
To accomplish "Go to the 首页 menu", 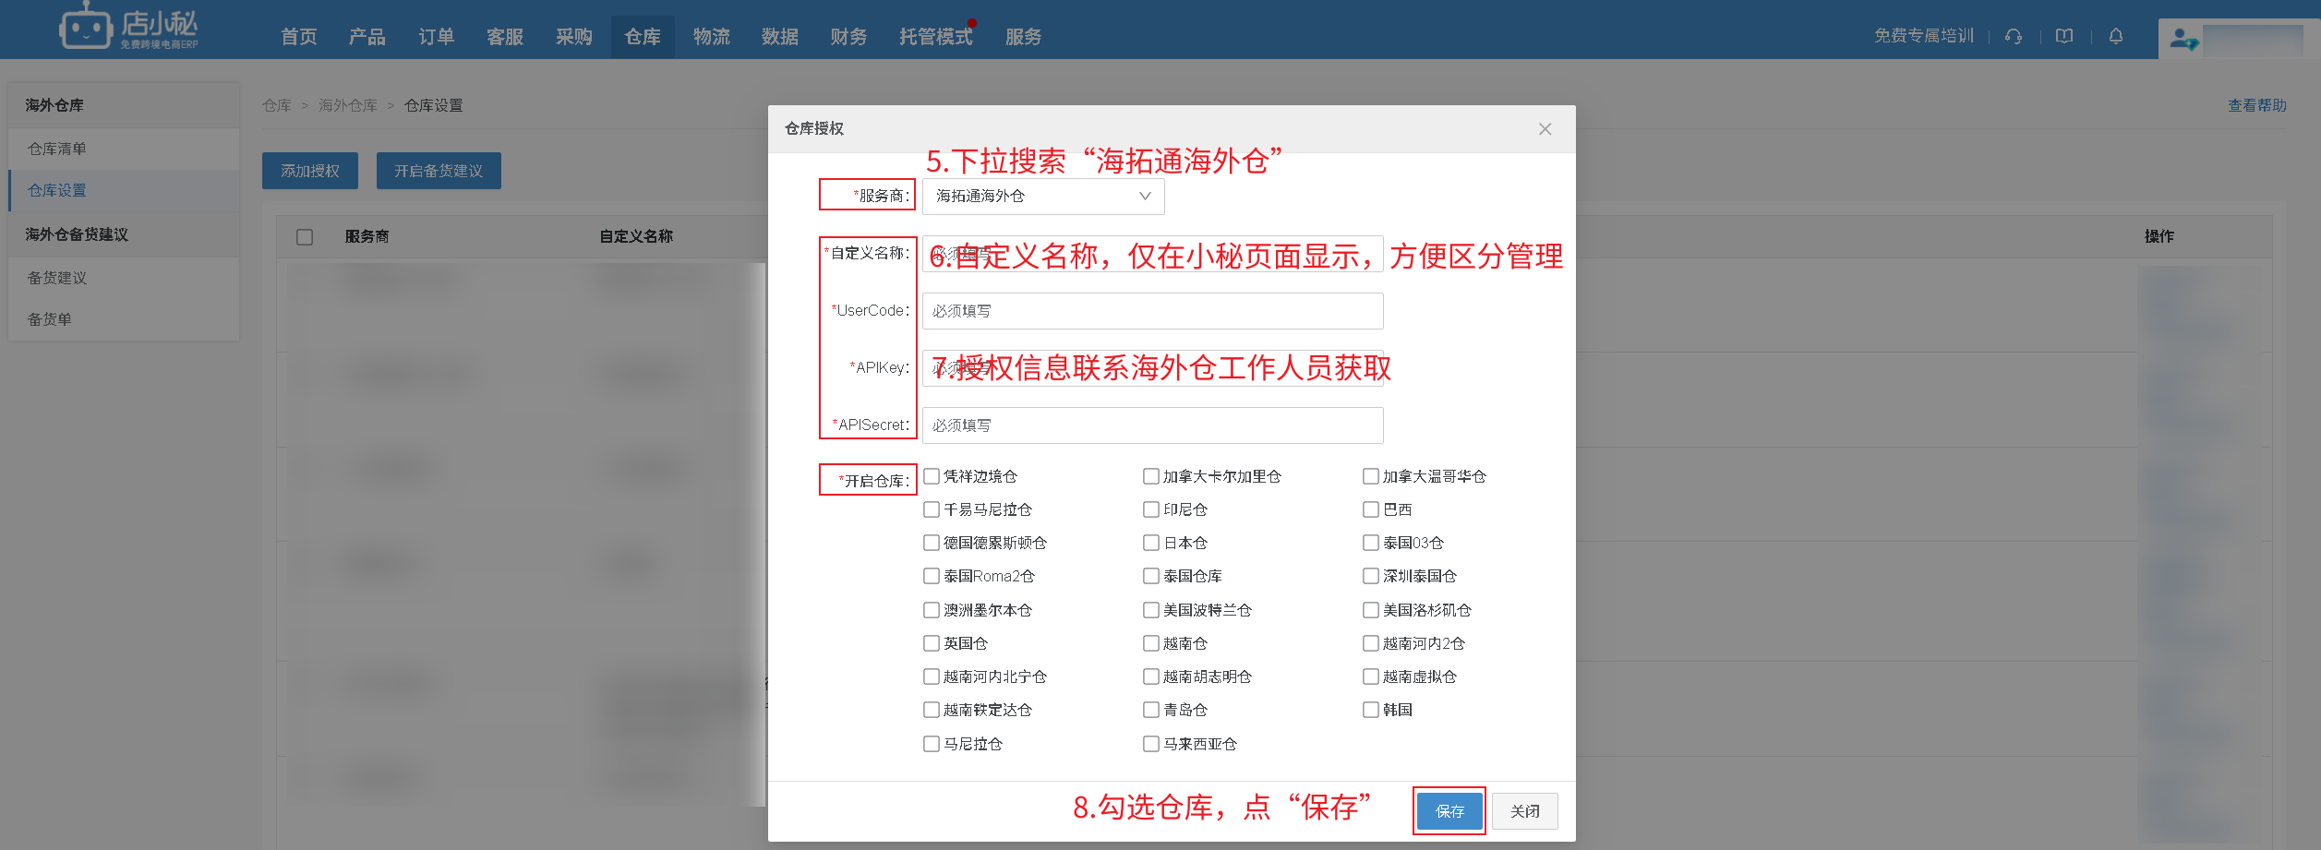I will coord(299,37).
